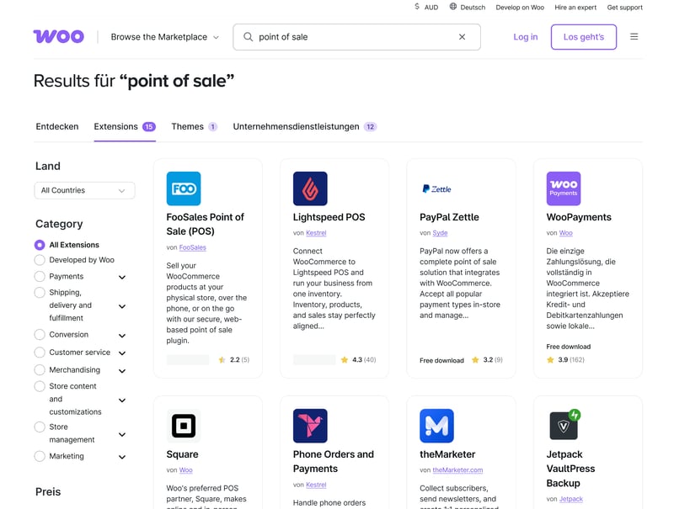The image size is (674, 509).
Task: Clear the search field with X icon
Action: click(x=462, y=37)
